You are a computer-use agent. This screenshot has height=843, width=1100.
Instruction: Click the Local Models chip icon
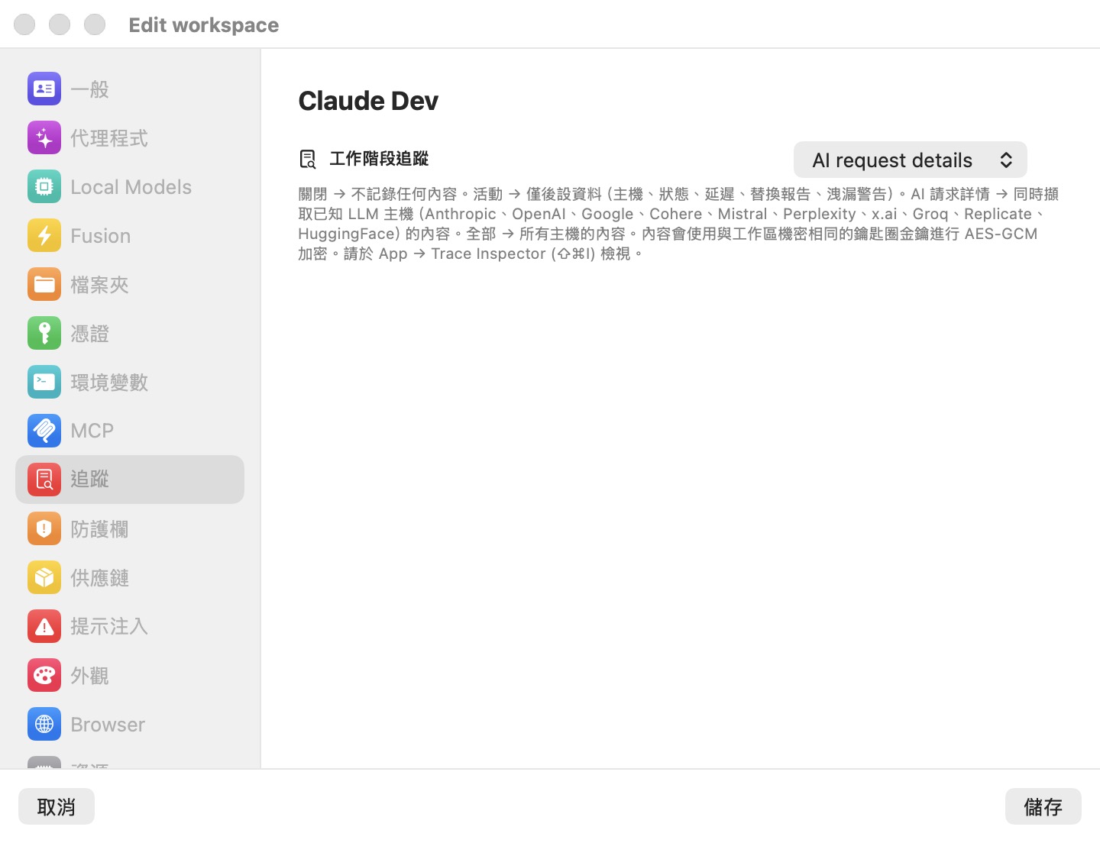click(x=44, y=187)
